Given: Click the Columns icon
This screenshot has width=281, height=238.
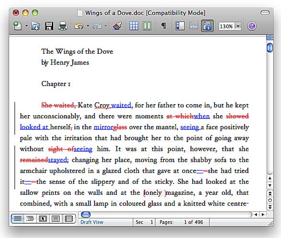Looking at the screenshot, I should coord(147,26).
